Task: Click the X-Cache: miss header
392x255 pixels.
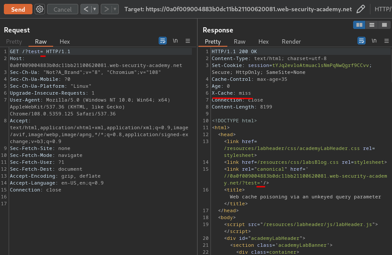Action: 231,93
